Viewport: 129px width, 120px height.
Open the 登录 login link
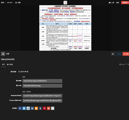click(118, 3)
